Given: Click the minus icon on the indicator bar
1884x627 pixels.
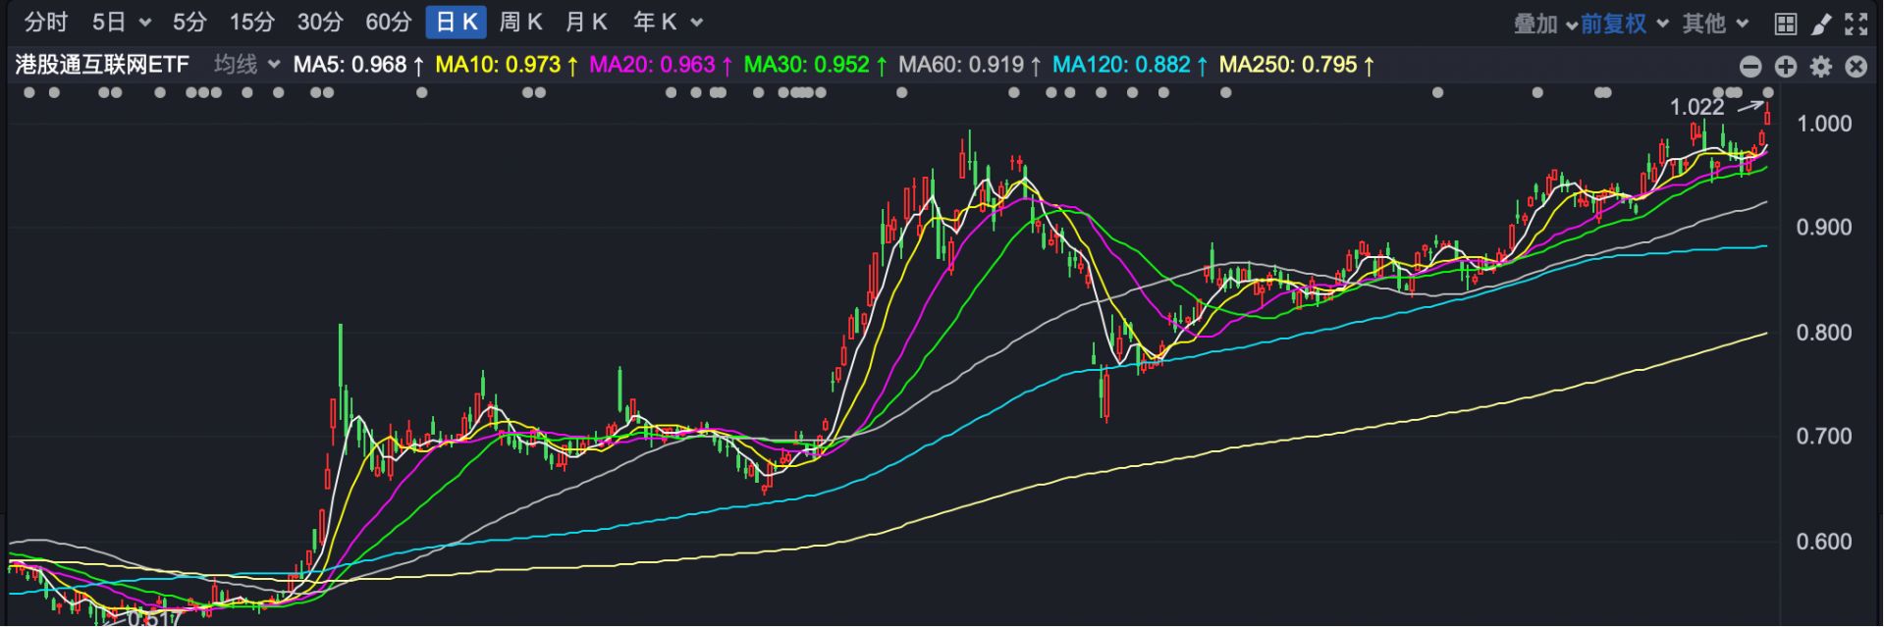Looking at the screenshot, I should pos(1750,66).
